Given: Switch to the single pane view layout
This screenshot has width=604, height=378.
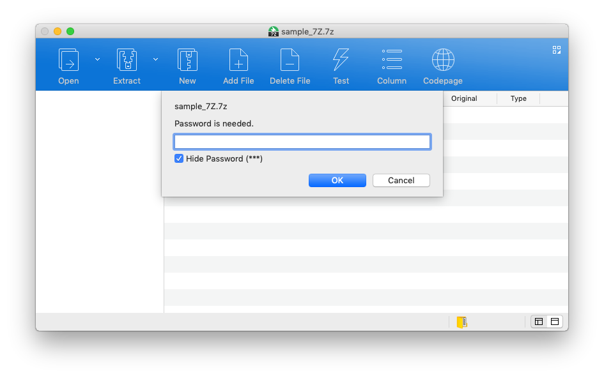Looking at the screenshot, I should [x=555, y=322].
